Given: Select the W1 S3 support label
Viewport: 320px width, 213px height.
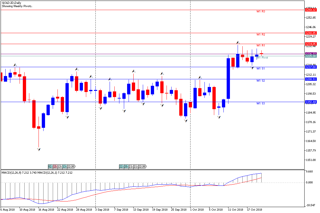Looking at the screenshot, I should (261, 104).
